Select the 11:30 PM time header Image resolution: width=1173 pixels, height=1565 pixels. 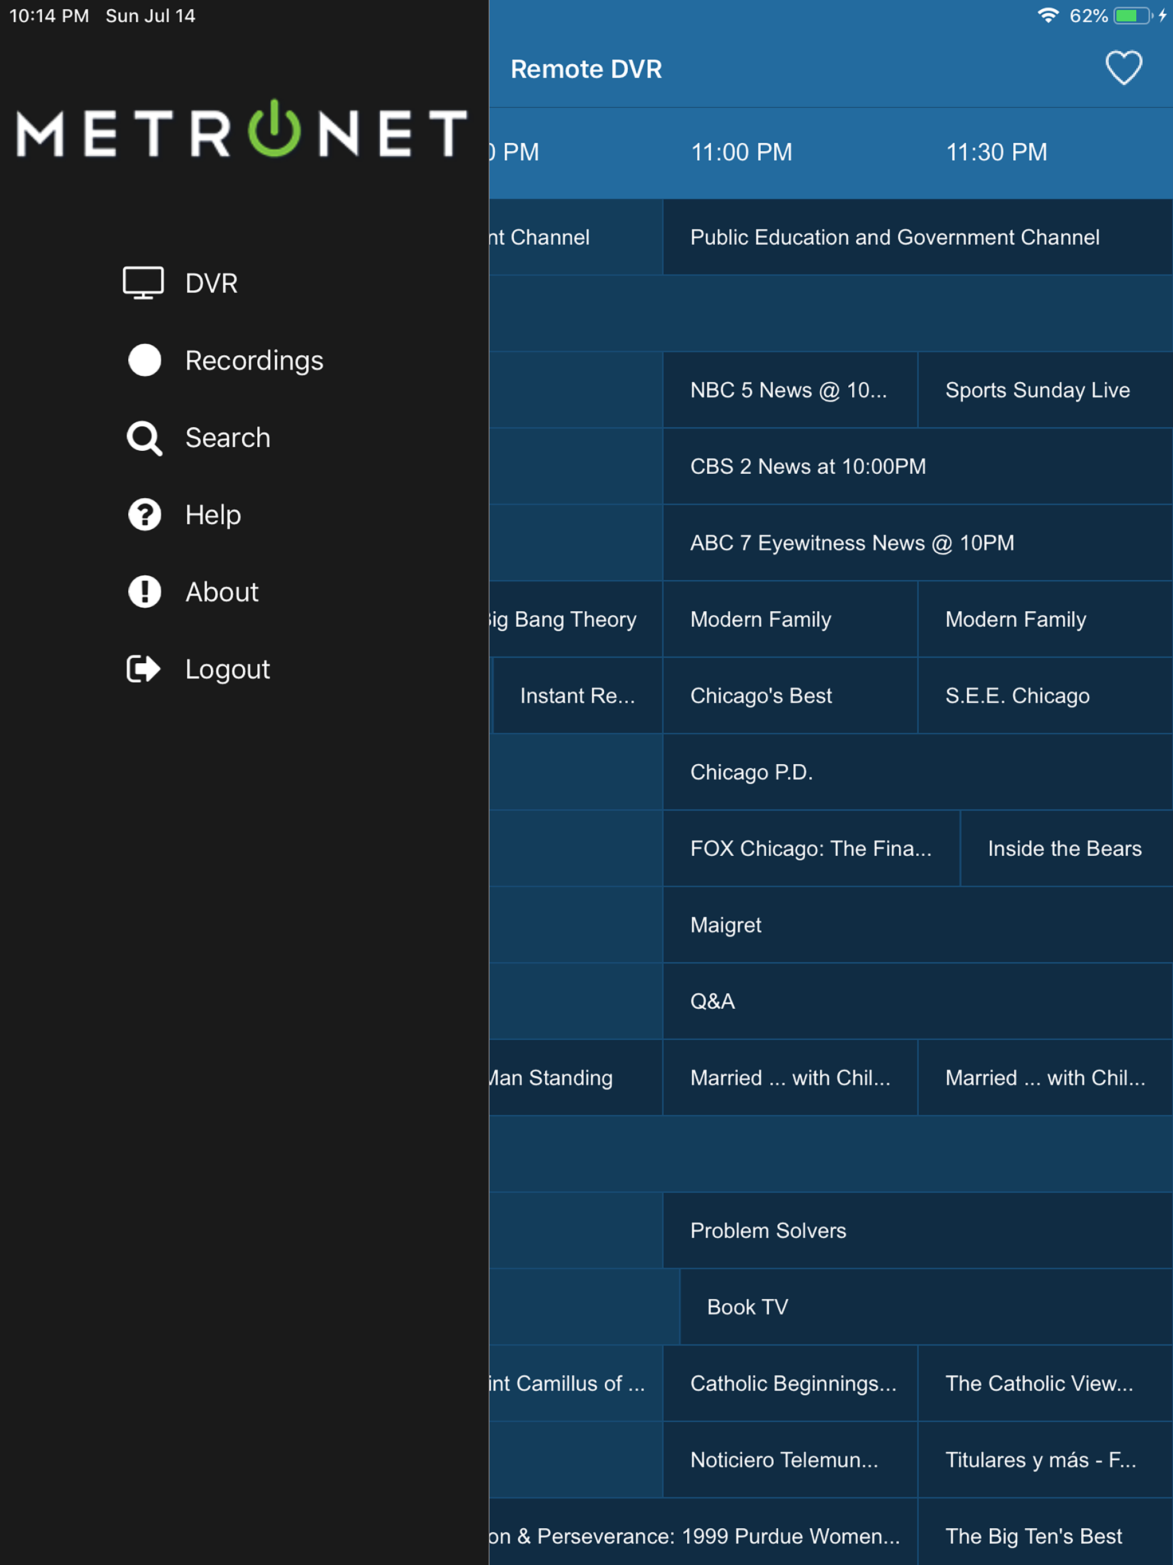(x=996, y=152)
